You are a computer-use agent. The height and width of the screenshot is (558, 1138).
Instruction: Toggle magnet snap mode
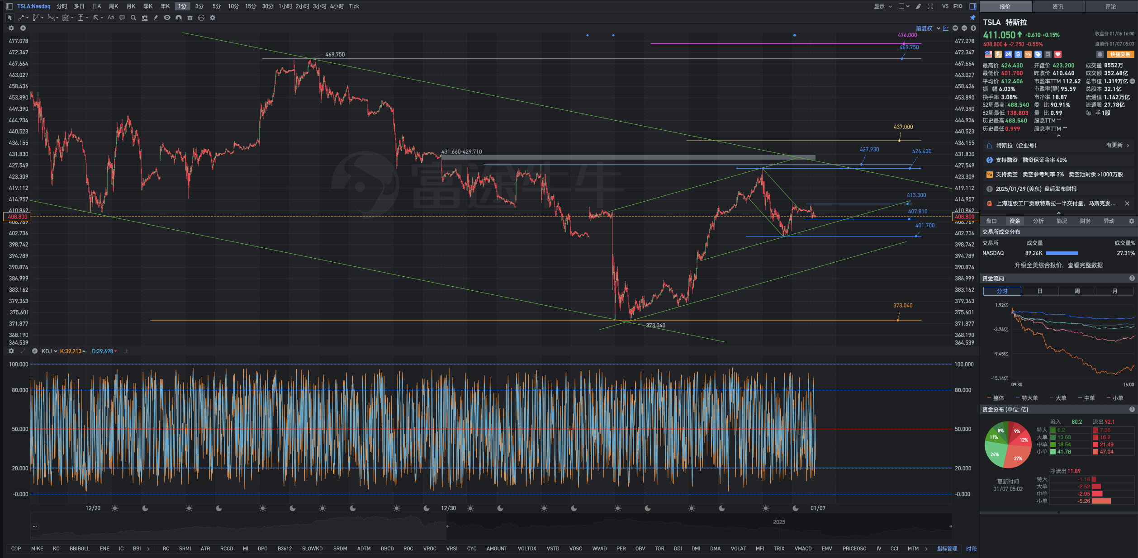click(x=179, y=18)
